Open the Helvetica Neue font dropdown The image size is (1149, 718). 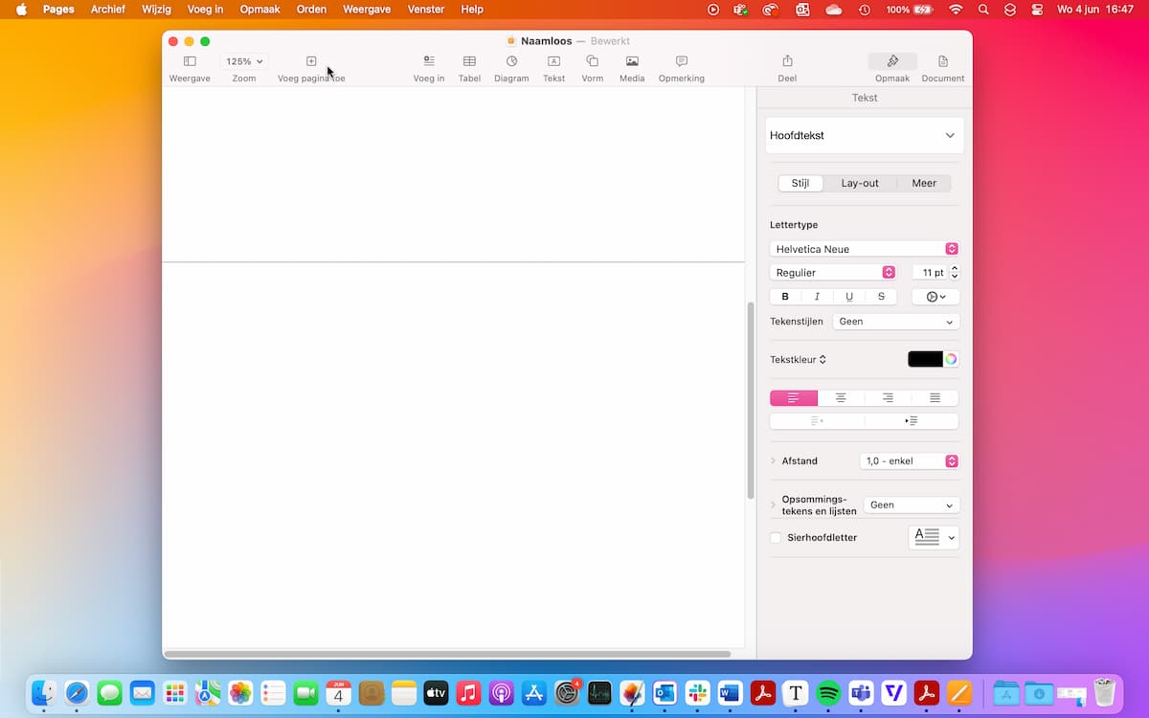tap(864, 249)
